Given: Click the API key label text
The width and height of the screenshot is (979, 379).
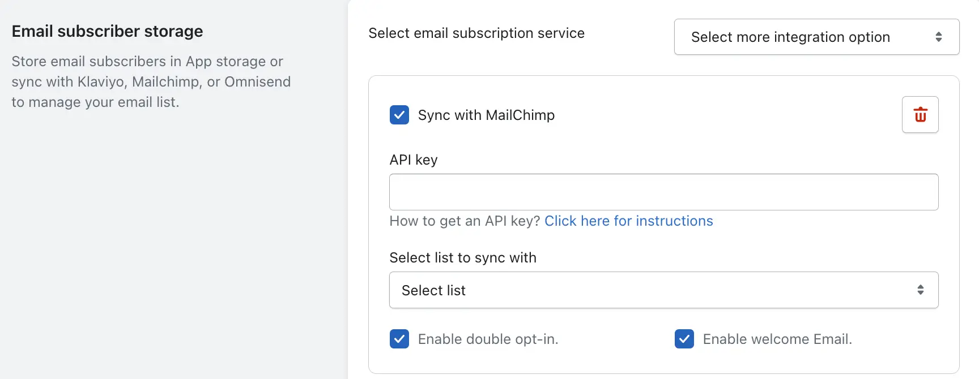Looking at the screenshot, I should coord(414,160).
